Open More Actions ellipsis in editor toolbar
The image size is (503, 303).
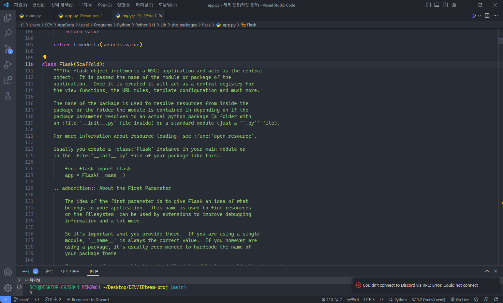(496, 16)
